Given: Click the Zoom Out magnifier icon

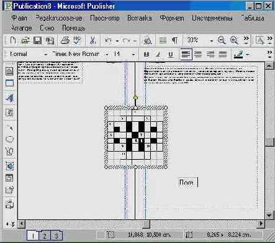Looking at the screenshot, I should click(222, 40).
